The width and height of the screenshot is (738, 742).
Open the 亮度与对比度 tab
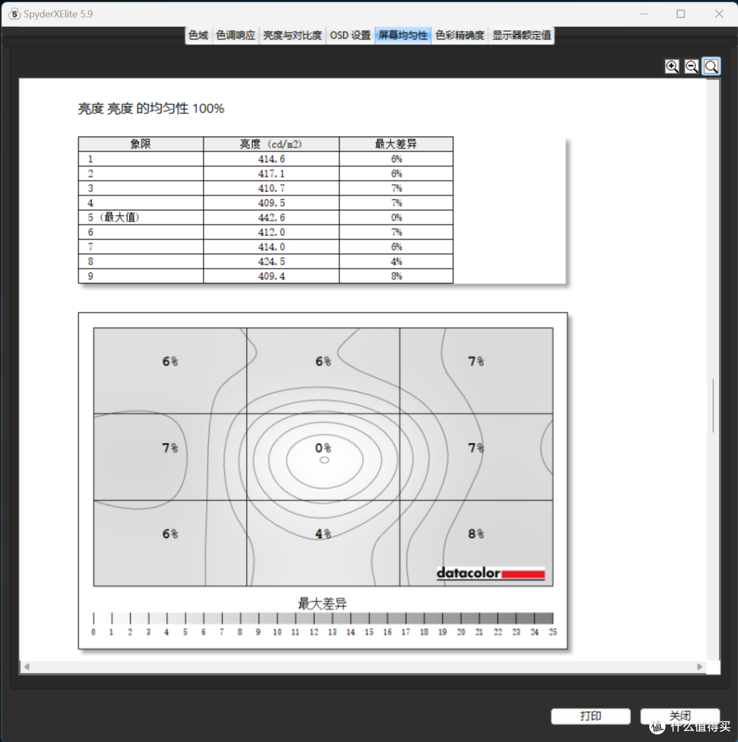coord(292,35)
